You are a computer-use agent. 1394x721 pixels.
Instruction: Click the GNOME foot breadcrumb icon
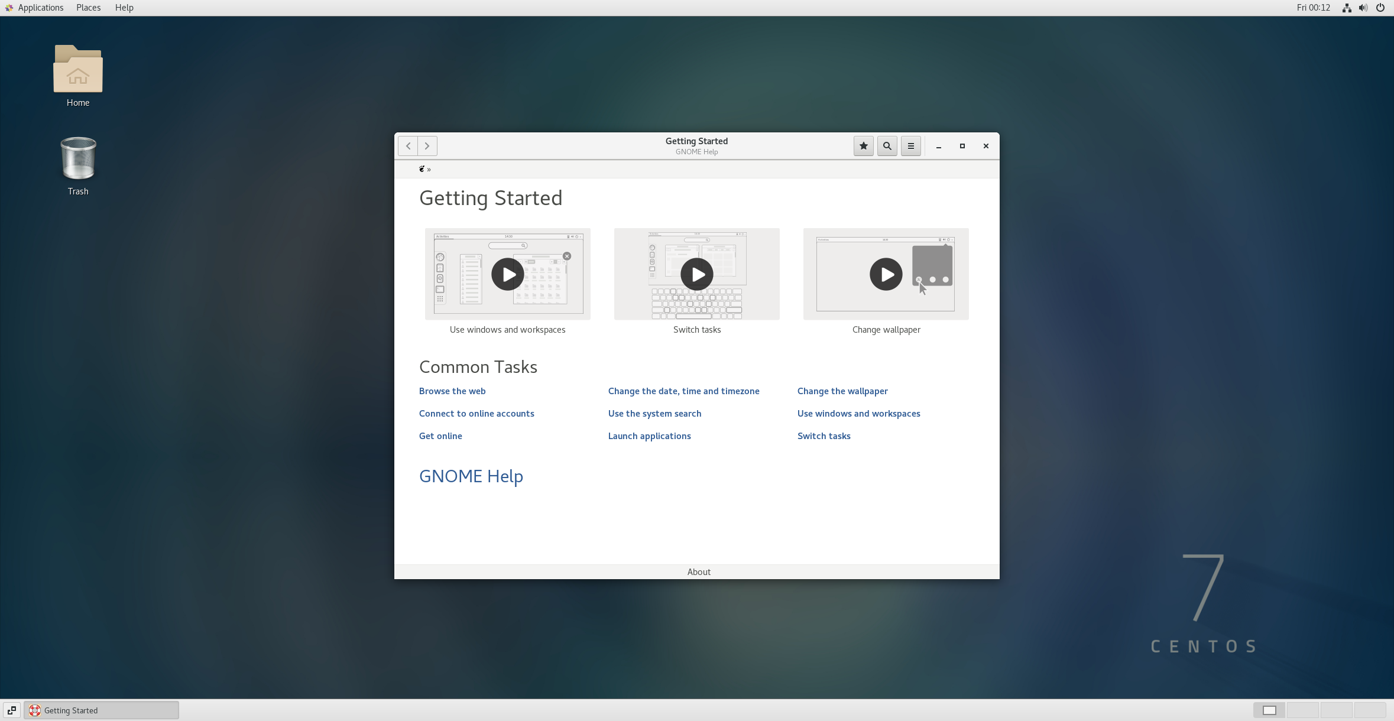[x=422, y=169]
